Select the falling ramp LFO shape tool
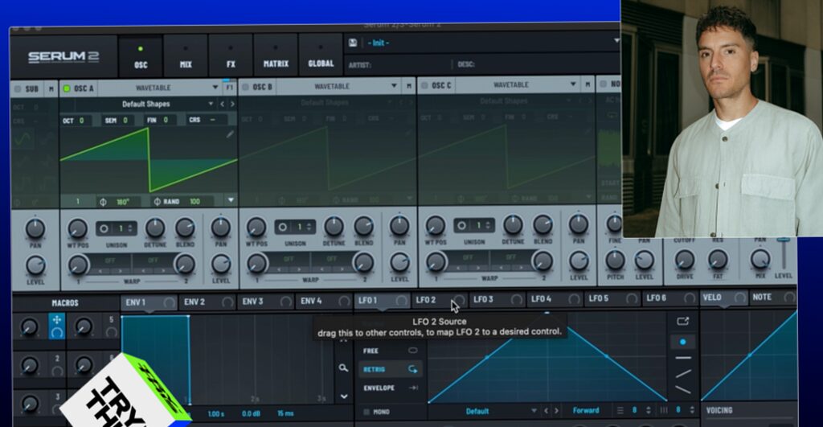The image size is (823, 427). click(683, 390)
